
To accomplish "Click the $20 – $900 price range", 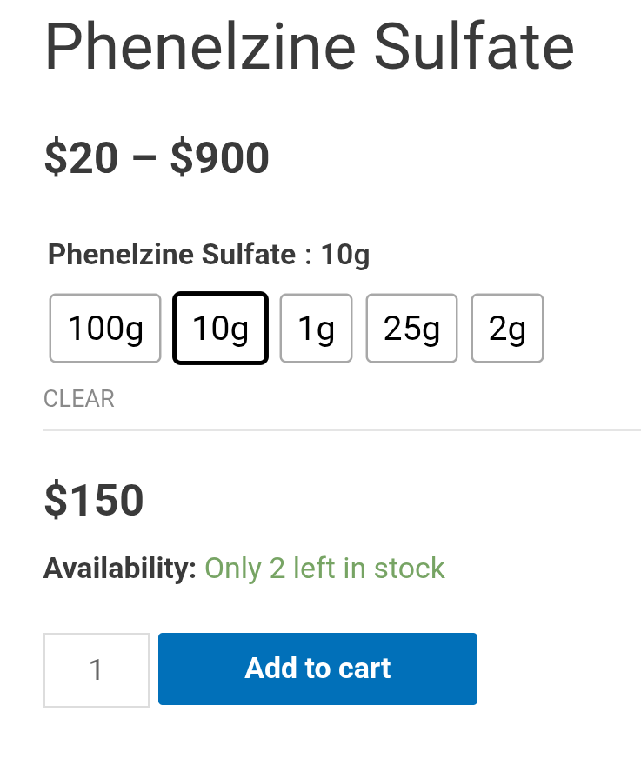I will tap(157, 159).
